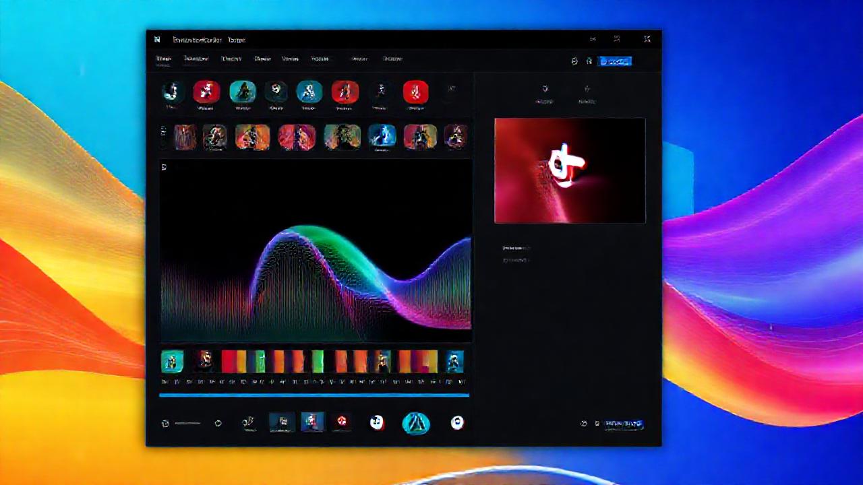The image size is (863, 485).
Task: Enable the small checkbox near the export area
Action: tap(597, 423)
